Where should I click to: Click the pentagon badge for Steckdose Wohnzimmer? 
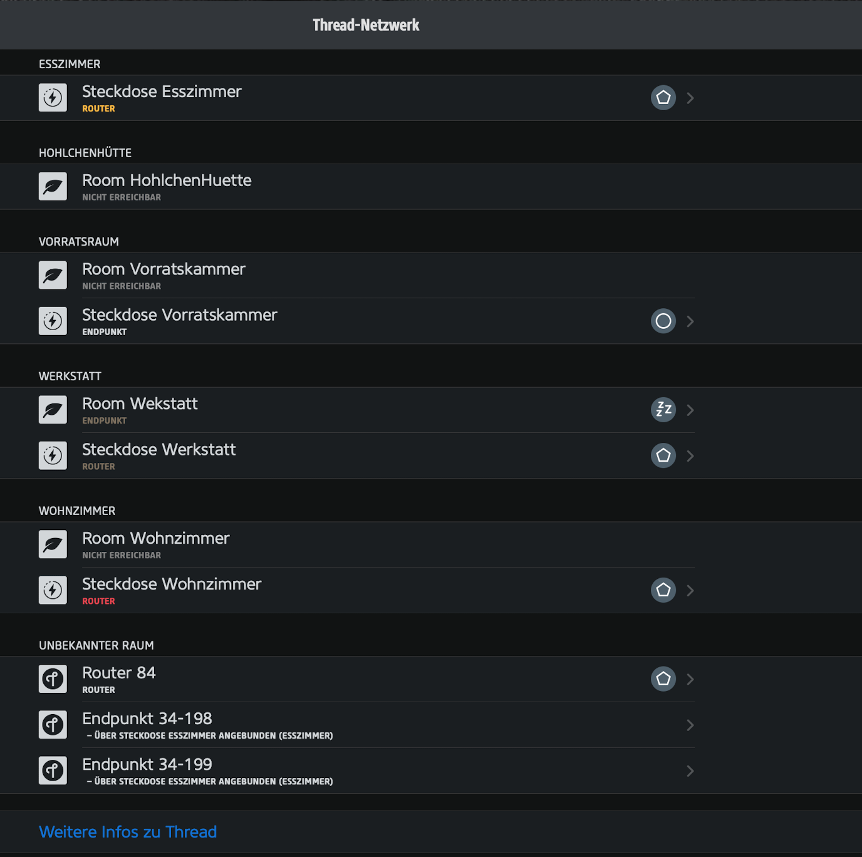(663, 590)
